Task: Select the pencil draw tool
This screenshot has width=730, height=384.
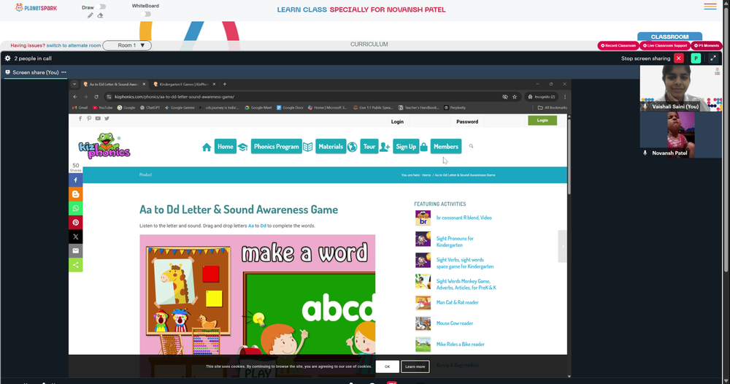Action: 91,15
